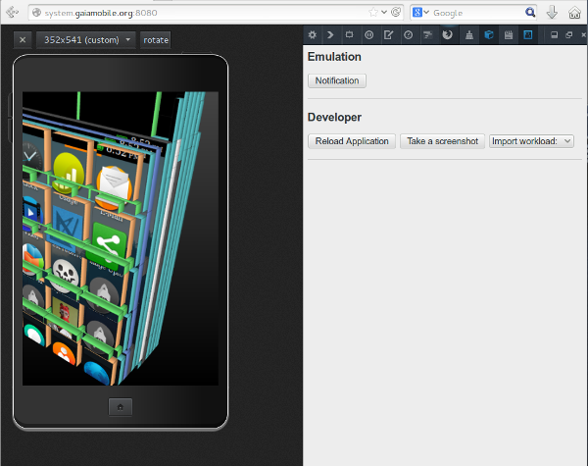Open the Toolbox Options gear

(313, 35)
